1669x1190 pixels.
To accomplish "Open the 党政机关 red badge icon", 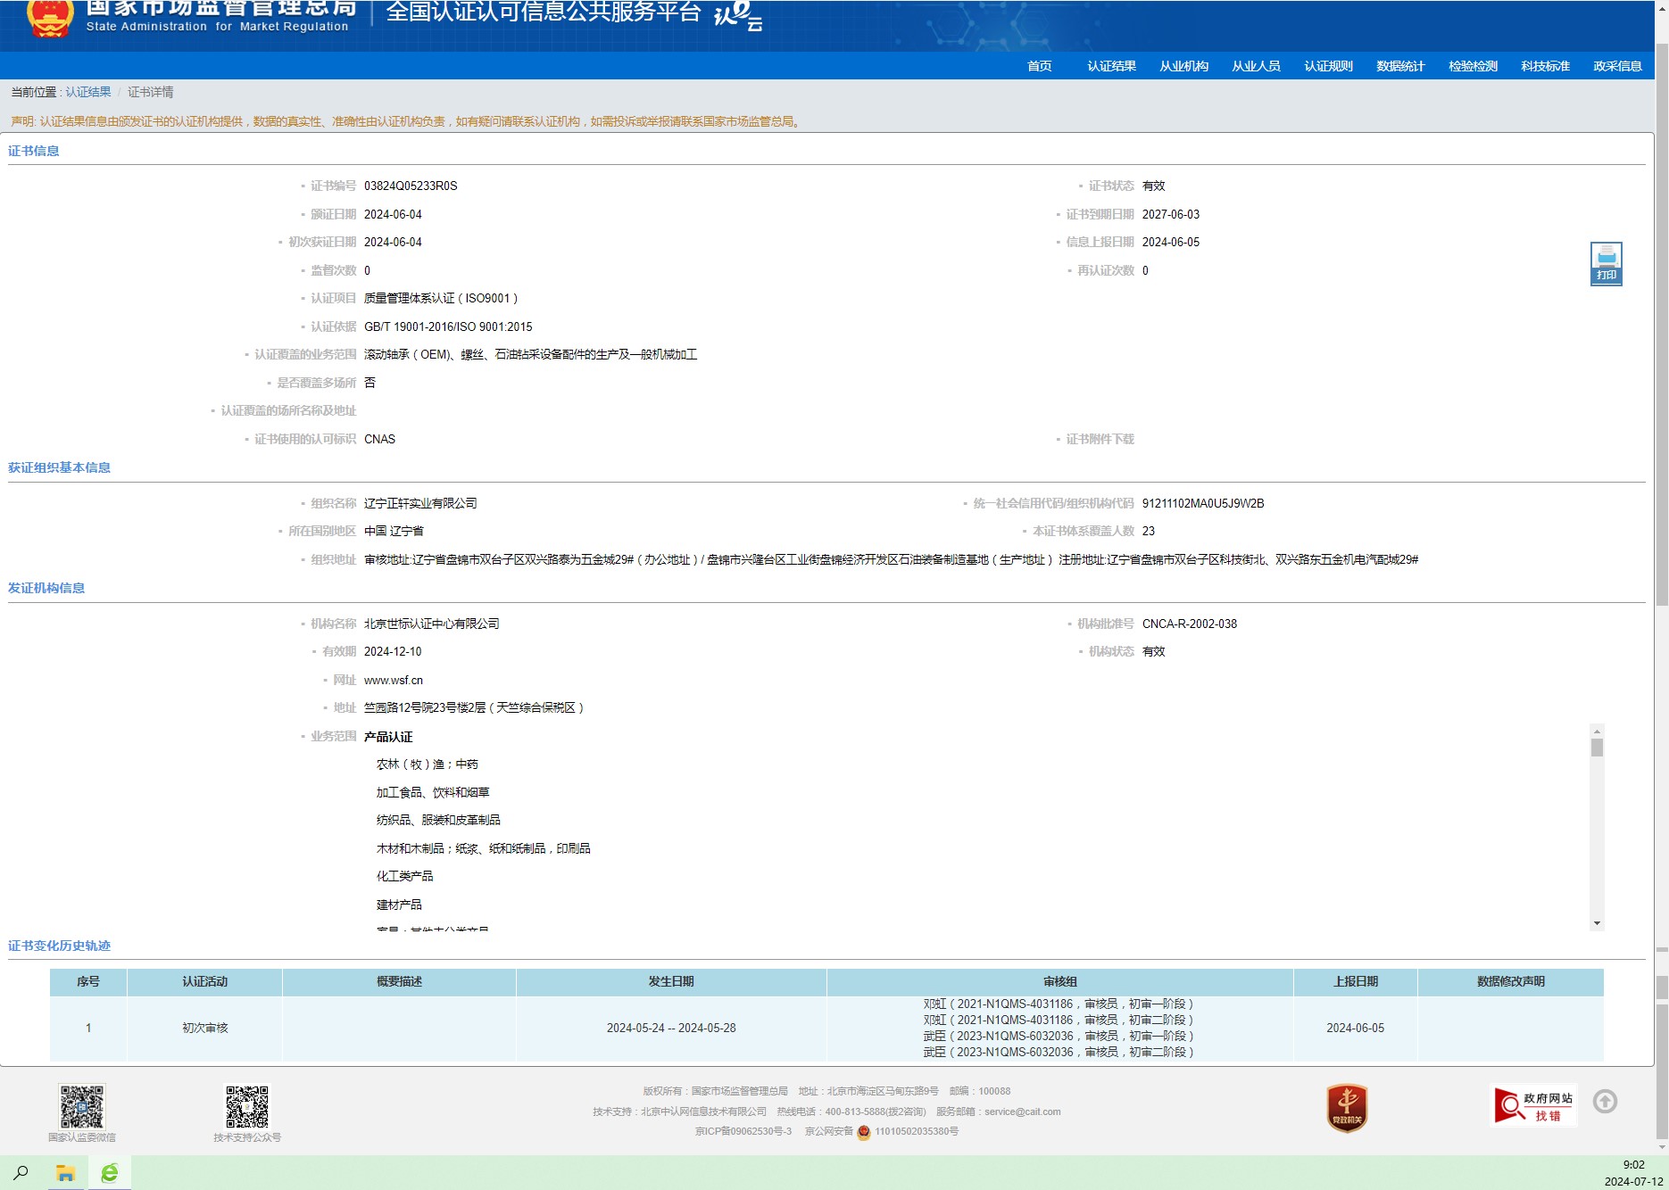I will tap(1347, 1108).
